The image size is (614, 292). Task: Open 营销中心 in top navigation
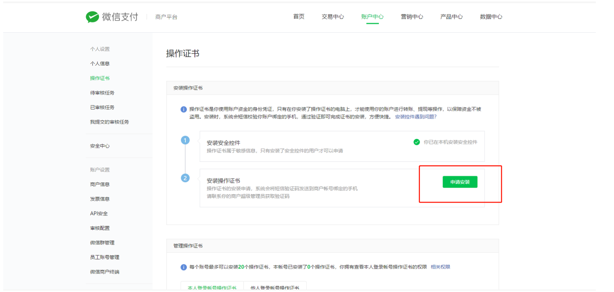coord(412,17)
